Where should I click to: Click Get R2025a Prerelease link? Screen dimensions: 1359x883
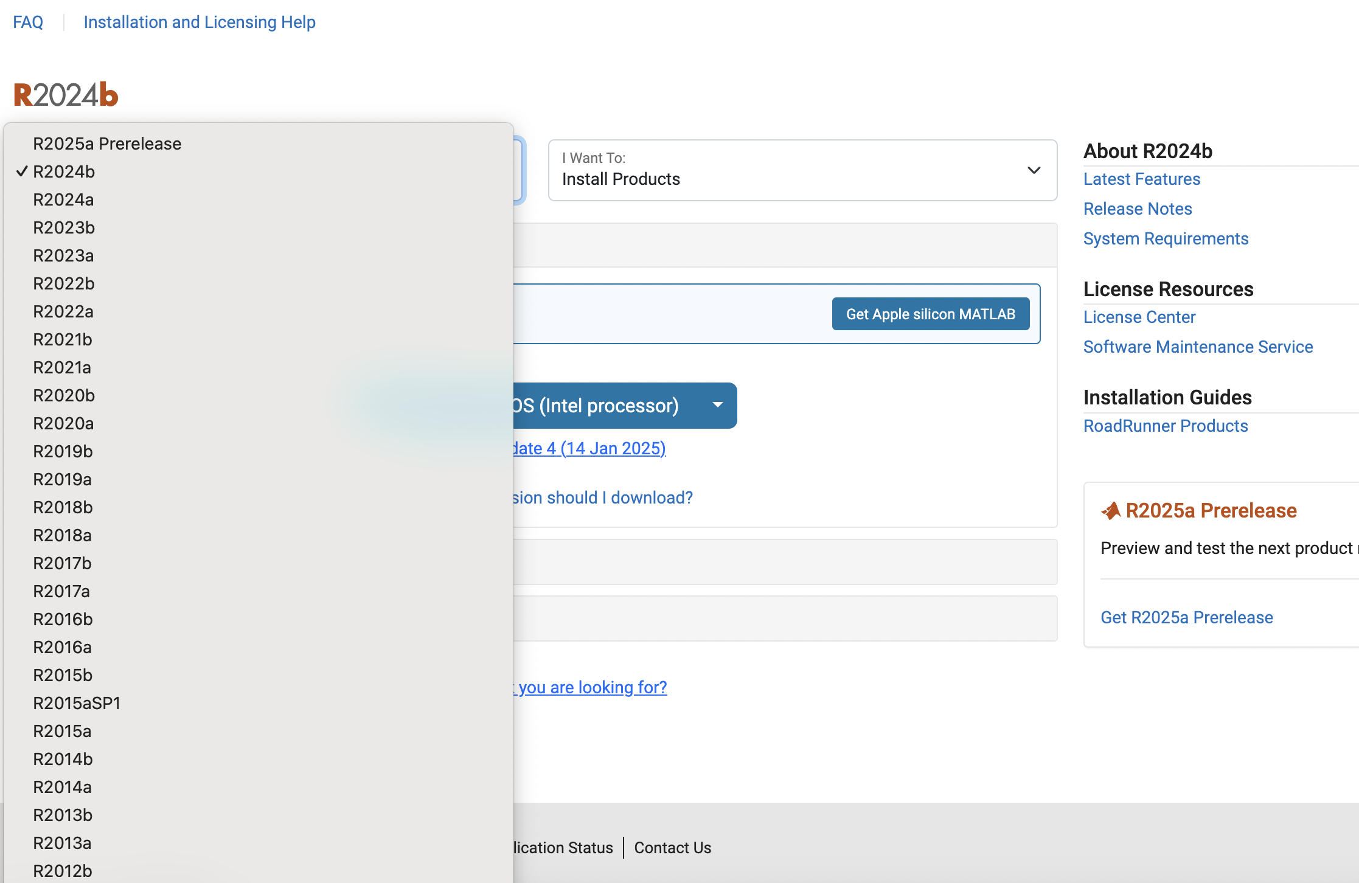[1186, 617]
